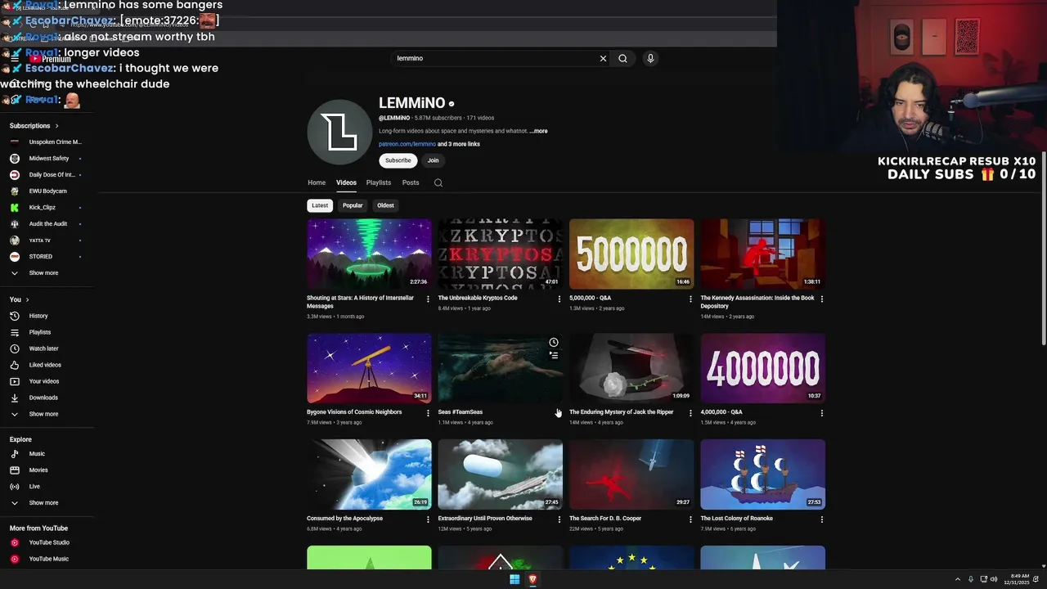Open the taskbar volume control
Image resolution: width=1047 pixels, height=589 pixels.
coord(994,579)
